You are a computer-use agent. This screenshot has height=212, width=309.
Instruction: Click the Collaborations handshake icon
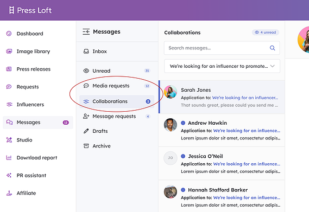(x=86, y=101)
